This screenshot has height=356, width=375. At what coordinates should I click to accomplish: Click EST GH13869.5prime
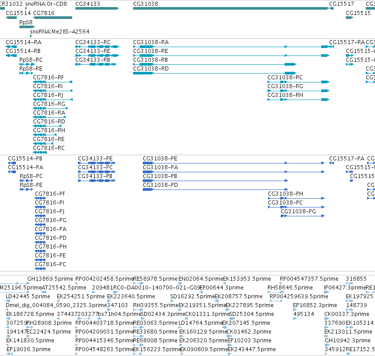pyautogui.click(x=50, y=279)
